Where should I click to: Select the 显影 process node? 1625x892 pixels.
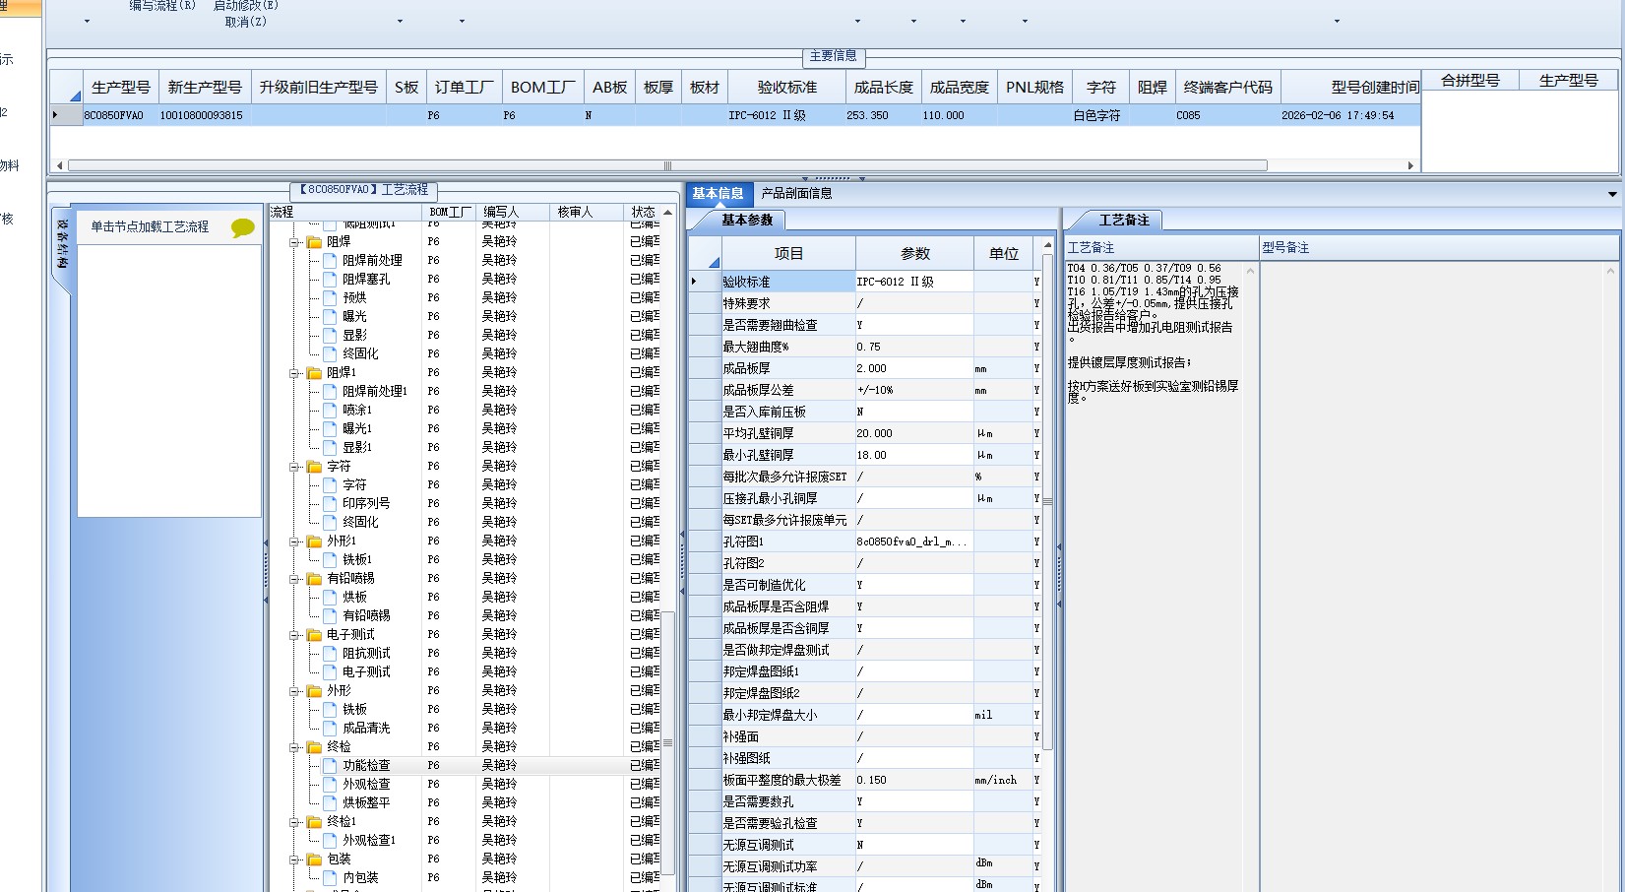pos(354,336)
